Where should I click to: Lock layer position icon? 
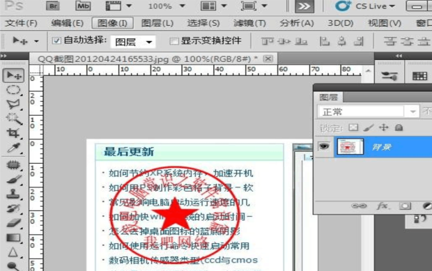pos(383,127)
